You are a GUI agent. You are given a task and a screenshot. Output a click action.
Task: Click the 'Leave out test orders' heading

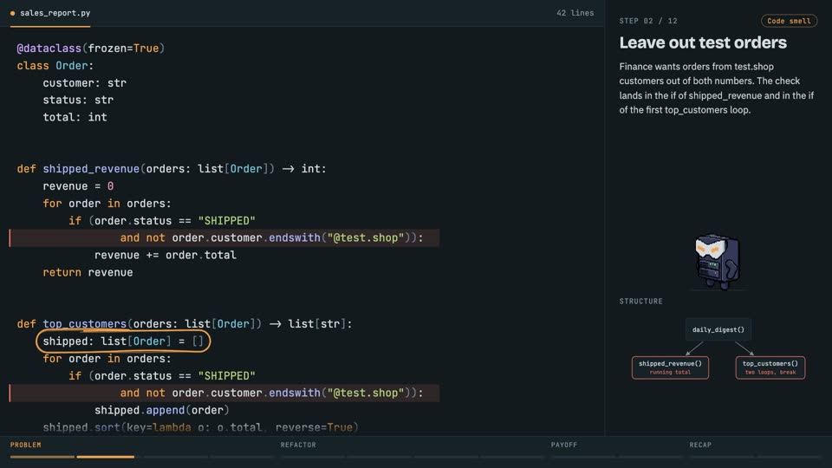pos(703,42)
